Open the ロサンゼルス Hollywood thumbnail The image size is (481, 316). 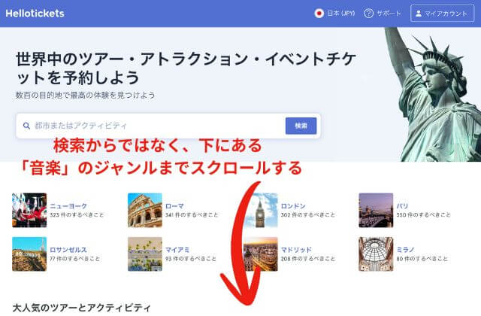click(x=29, y=254)
